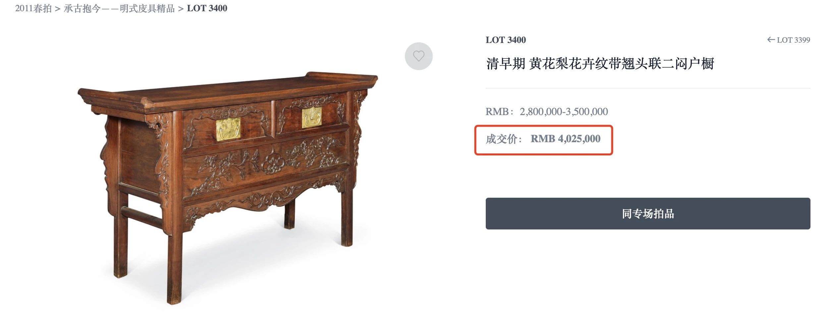Click the left arrow beside LOT 3399
The width and height of the screenshot is (833, 326).
(771, 40)
